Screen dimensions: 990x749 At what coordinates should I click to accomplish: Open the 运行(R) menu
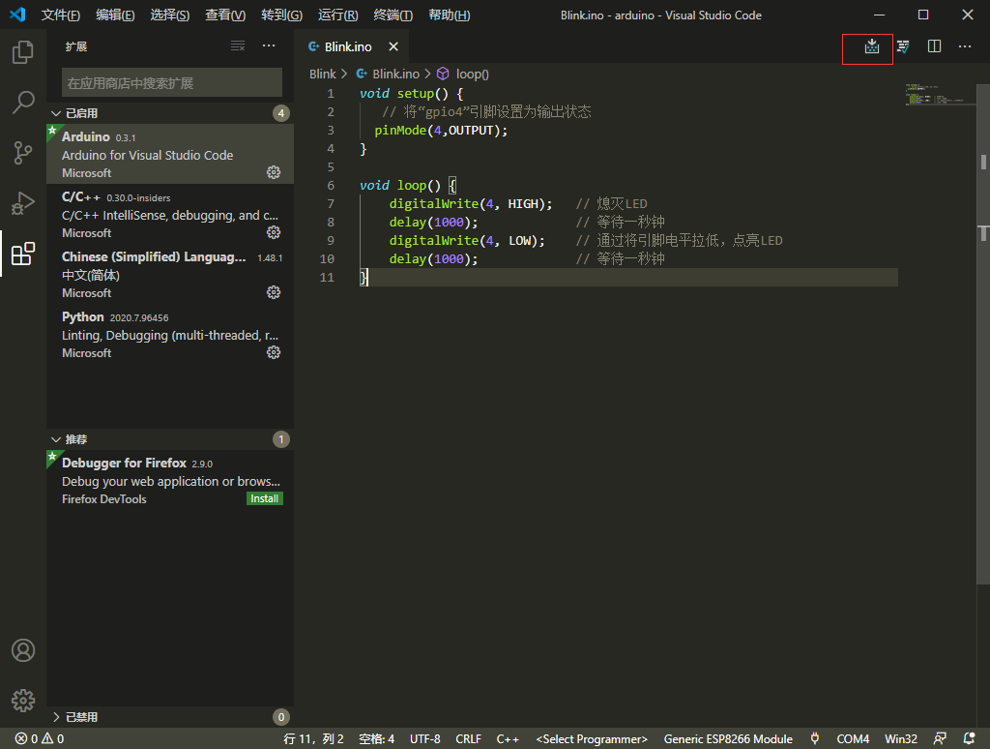point(337,15)
